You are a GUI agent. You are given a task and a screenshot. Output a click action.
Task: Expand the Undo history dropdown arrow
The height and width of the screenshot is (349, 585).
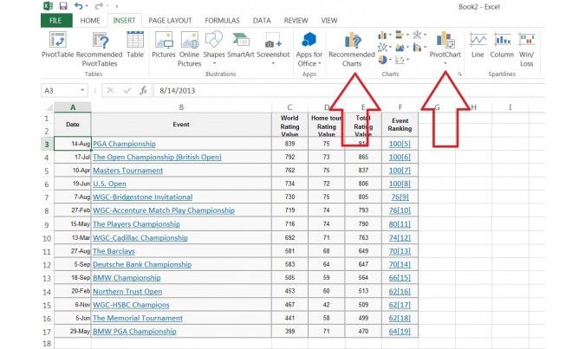point(87,5)
